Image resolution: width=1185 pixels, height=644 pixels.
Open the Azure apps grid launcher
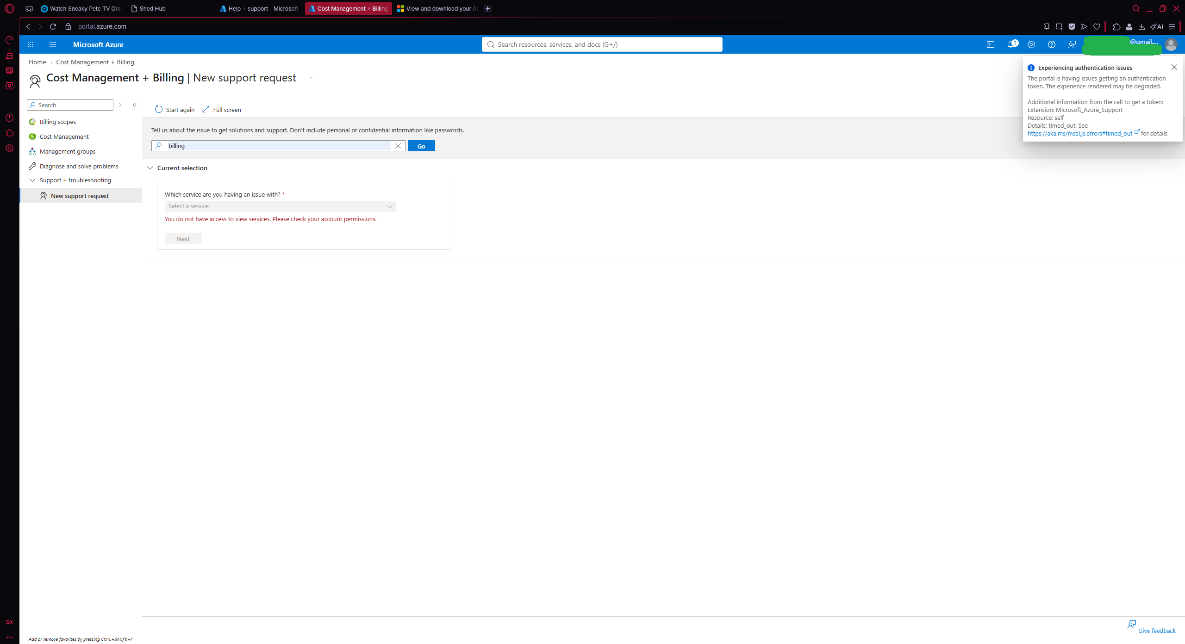[31, 44]
